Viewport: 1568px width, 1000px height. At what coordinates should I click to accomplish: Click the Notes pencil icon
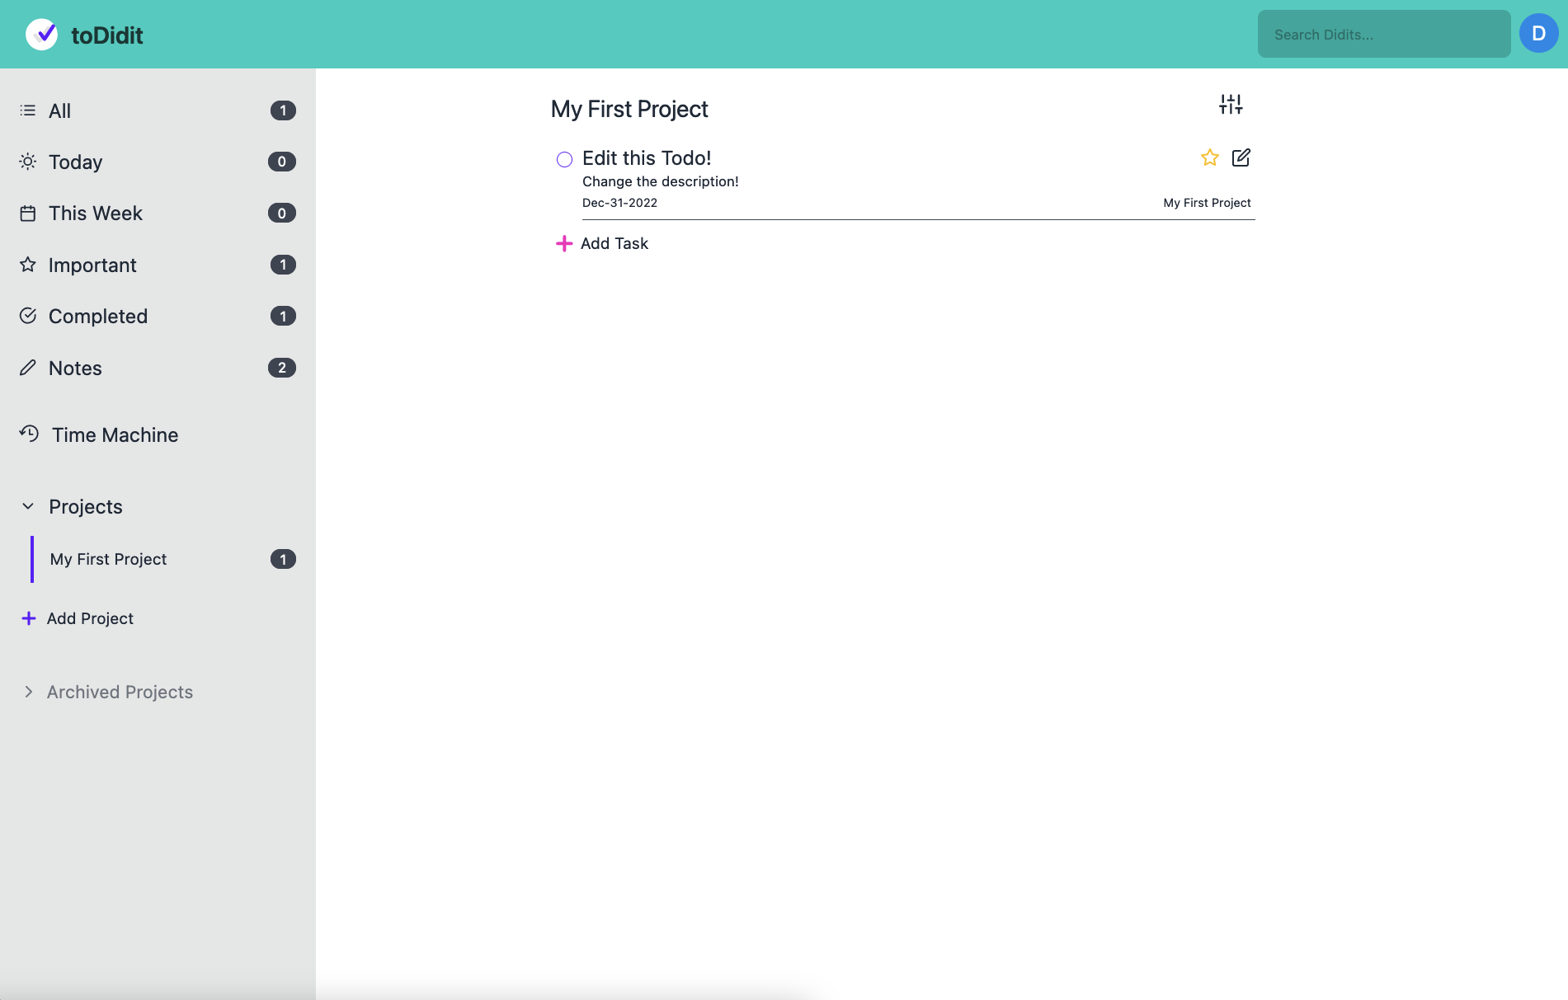point(28,368)
